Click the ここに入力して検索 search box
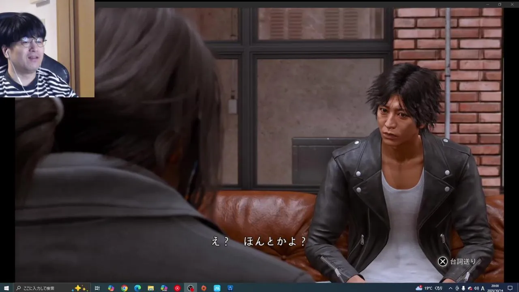 pos(52,288)
